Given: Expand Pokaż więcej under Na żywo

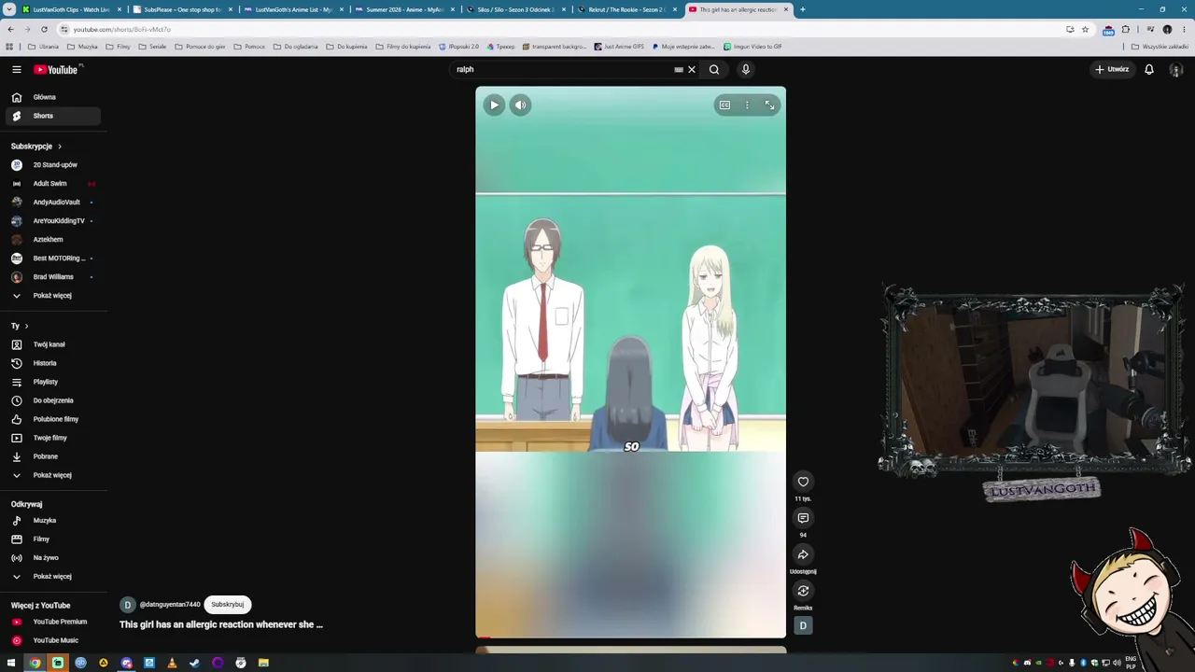Looking at the screenshot, I should pos(53,577).
